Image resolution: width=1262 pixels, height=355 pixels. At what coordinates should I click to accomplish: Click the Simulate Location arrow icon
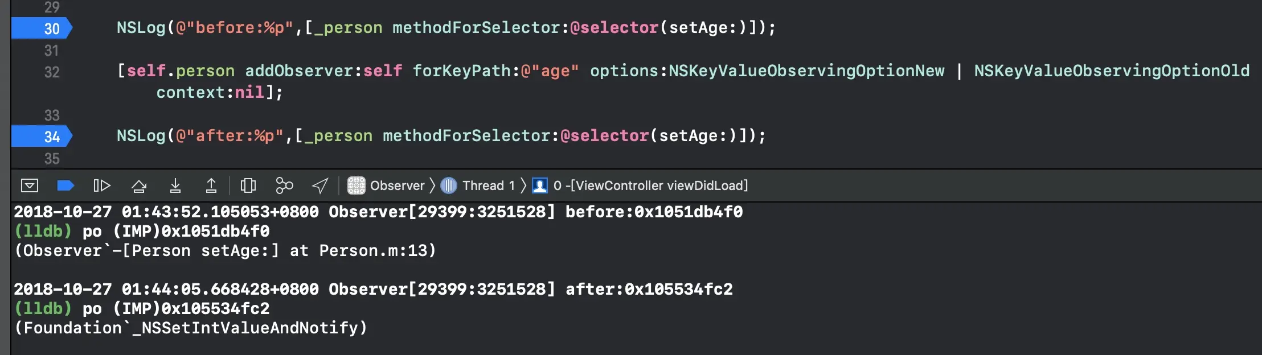(x=320, y=185)
